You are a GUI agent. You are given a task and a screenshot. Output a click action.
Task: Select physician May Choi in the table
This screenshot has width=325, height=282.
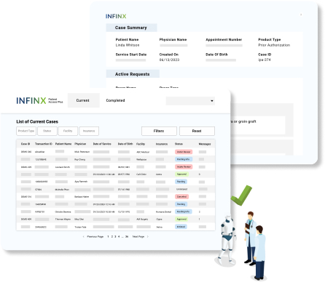pyautogui.click(x=79, y=219)
